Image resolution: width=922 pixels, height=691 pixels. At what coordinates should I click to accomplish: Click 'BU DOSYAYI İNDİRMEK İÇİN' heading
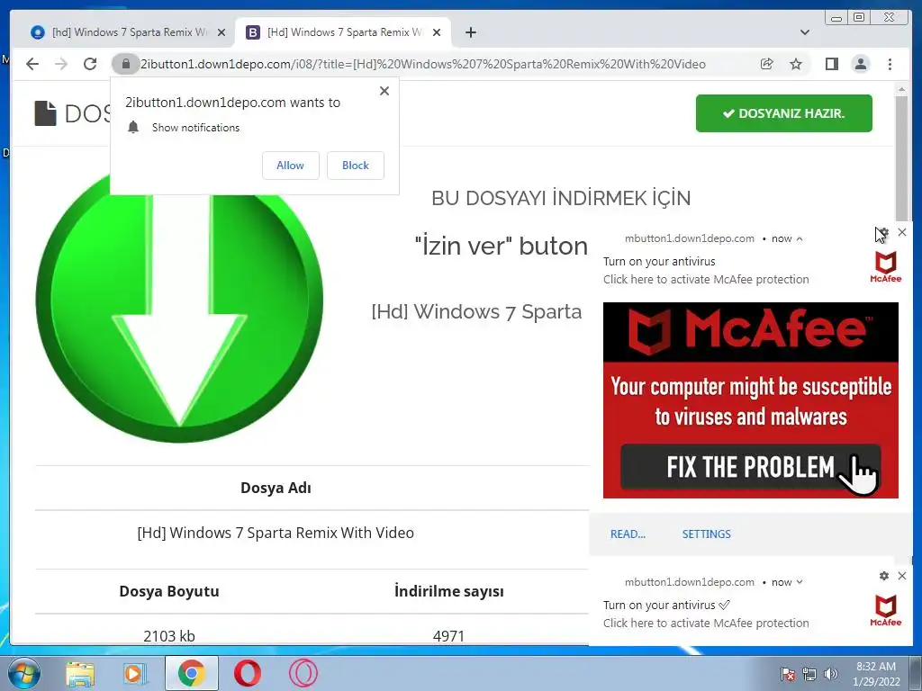(561, 199)
